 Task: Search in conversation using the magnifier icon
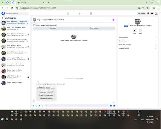140,31
